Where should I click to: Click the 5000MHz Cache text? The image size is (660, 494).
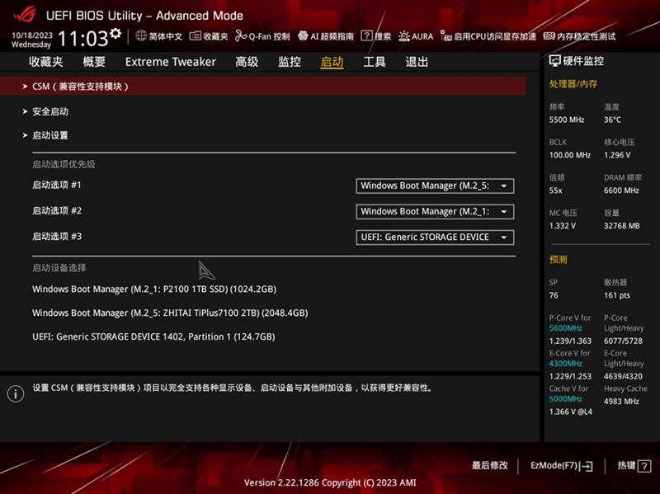tap(566, 399)
